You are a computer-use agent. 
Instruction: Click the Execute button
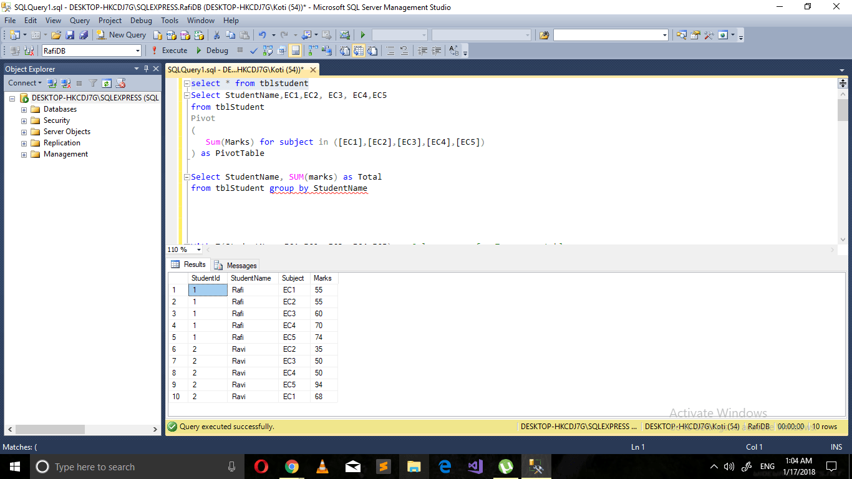click(x=169, y=51)
